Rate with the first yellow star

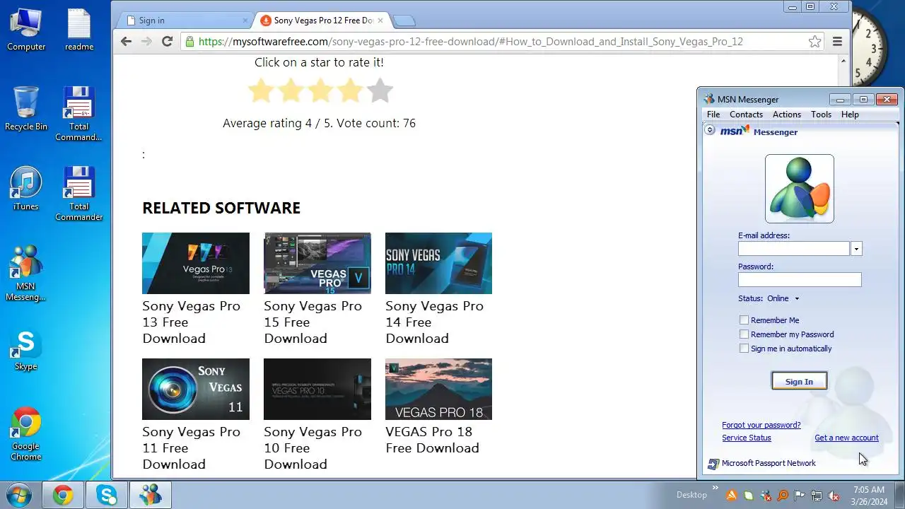click(261, 90)
